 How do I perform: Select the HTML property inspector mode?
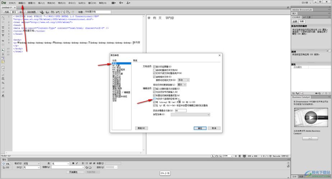tap(6, 164)
